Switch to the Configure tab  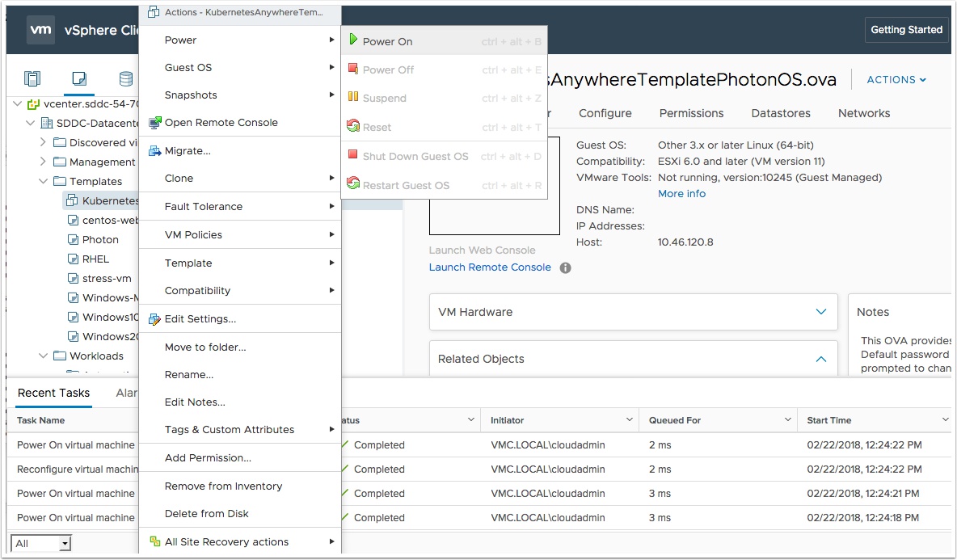605,113
